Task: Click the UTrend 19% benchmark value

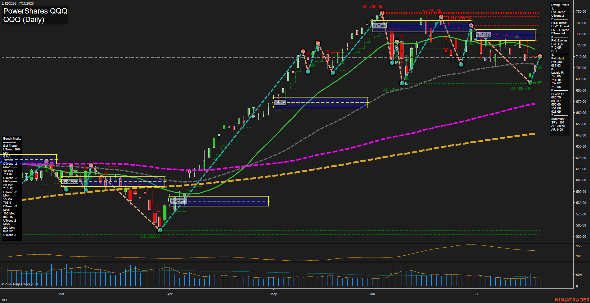Action: 12,149
